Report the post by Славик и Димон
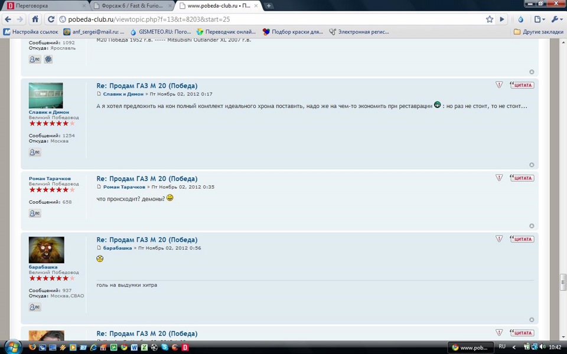 coord(499,85)
